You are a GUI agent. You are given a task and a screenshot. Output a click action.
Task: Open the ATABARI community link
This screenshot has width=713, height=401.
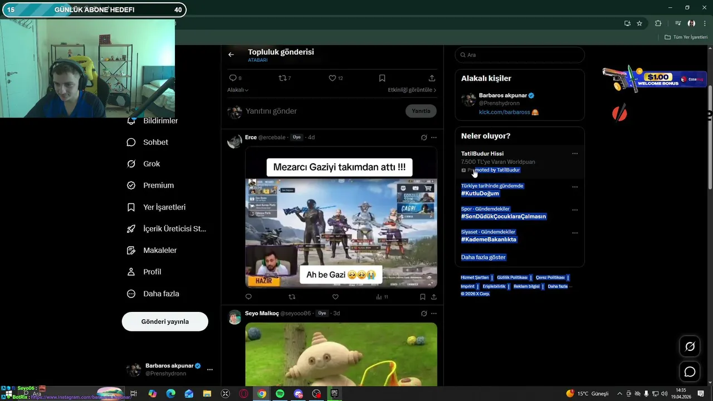point(257,60)
